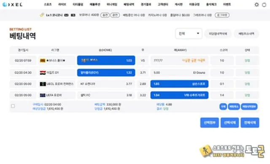The height and width of the screenshot is (164, 270).
Task: Click the date cell '02/20 04:30'
Action: click(23, 73)
